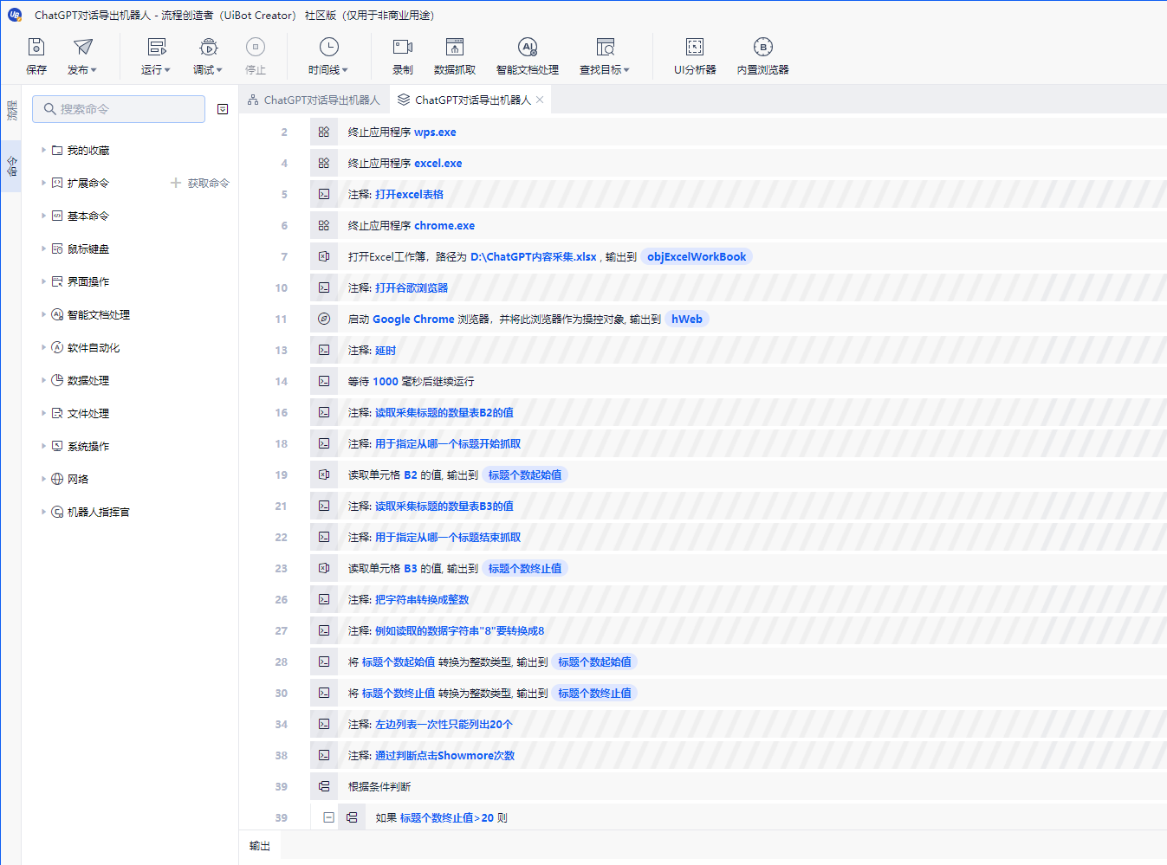Click the wait command icon on line 14
This screenshot has width=1167, height=865.
(324, 381)
